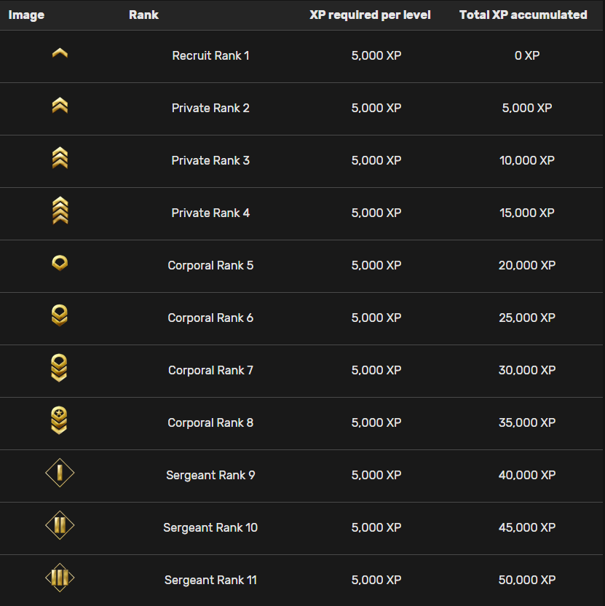This screenshot has height=606, width=605.
Task: Click the Total XP accumulated header
Action: (x=523, y=15)
